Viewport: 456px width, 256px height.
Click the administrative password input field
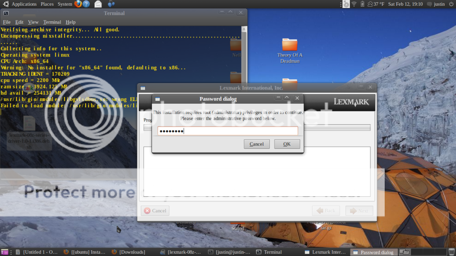click(227, 131)
